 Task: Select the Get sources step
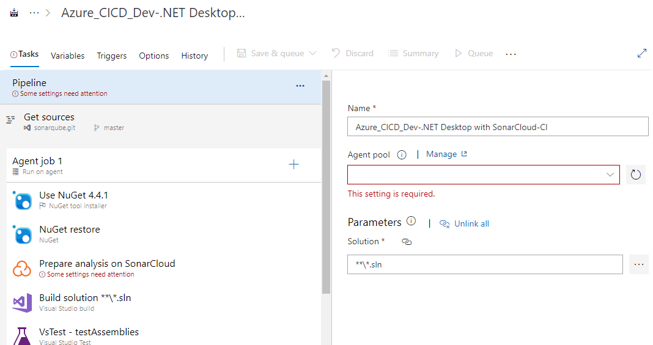click(x=161, y=122)
